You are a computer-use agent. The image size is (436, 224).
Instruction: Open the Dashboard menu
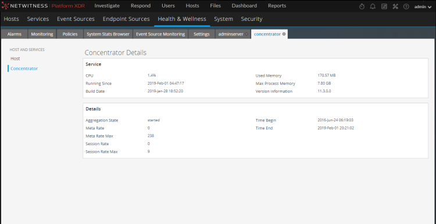244,6
